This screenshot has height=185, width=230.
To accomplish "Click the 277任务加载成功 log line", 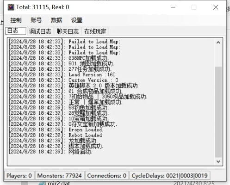I will pyautogui.click(x=60, y=69).
